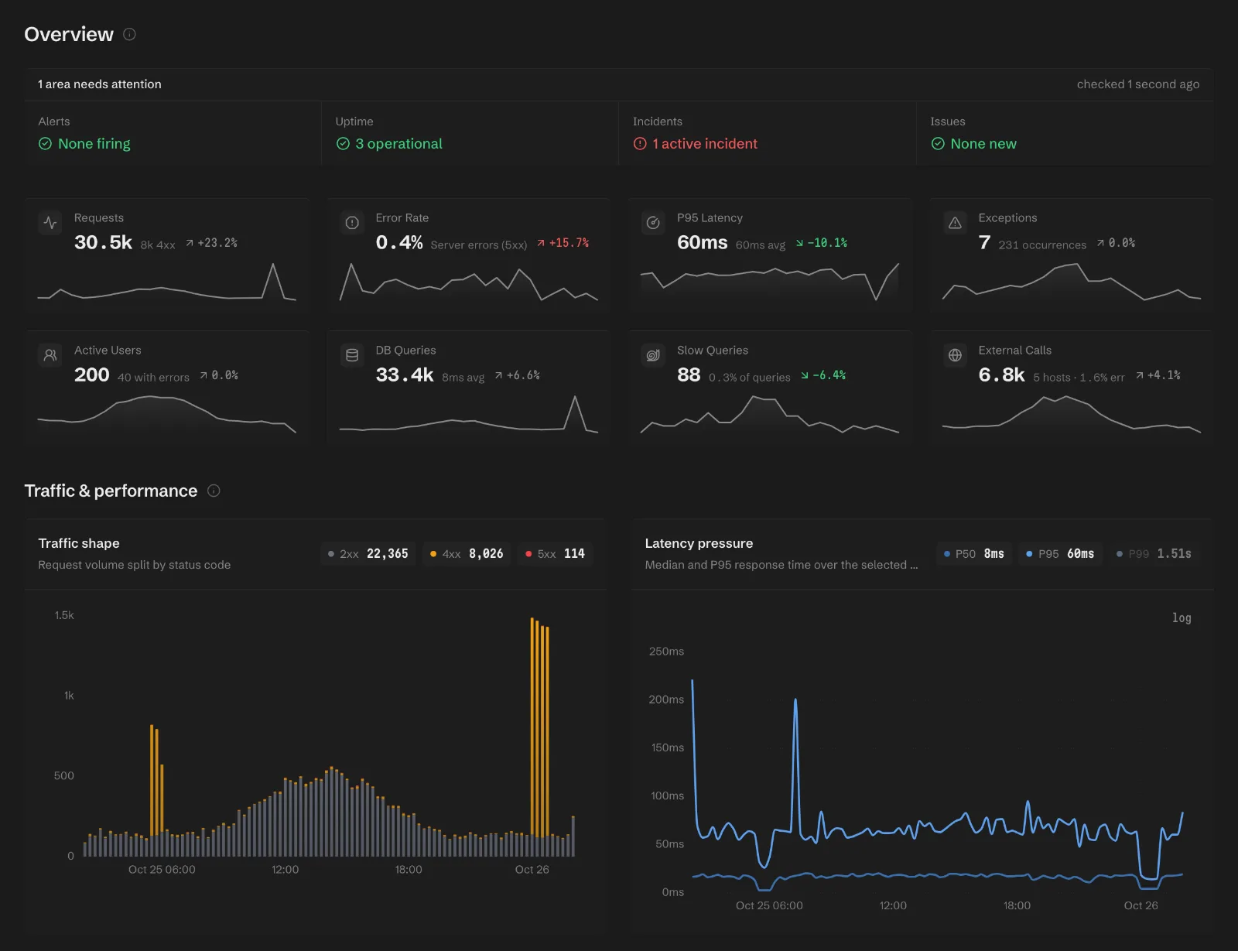
Task: Click the DB Queries database icon
Action: [x=352, y=355]
